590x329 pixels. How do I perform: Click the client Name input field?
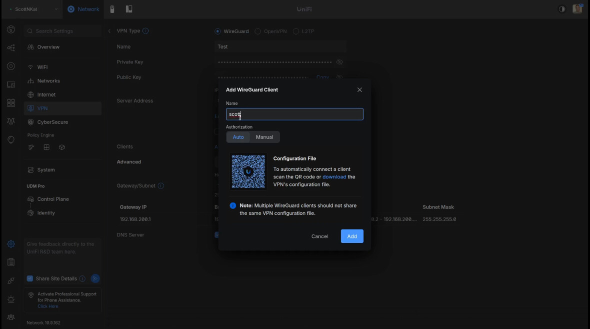pos(294,114)
